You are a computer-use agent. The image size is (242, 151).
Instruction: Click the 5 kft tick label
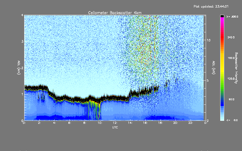[208, 80]
